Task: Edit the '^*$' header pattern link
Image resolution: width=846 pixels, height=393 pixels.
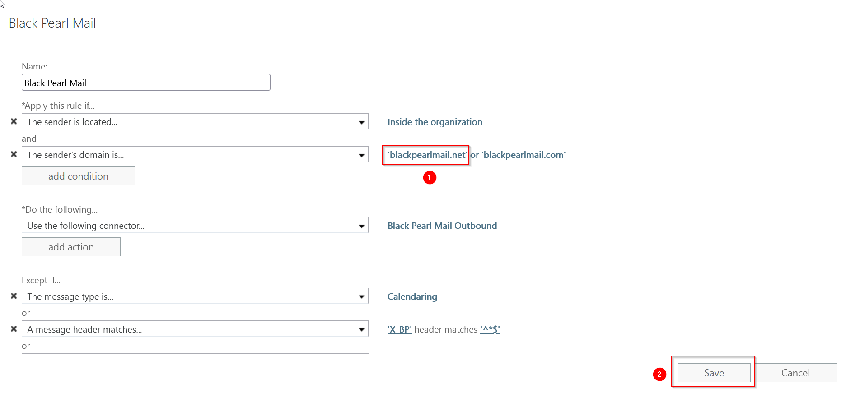Action: click(490, 329)
